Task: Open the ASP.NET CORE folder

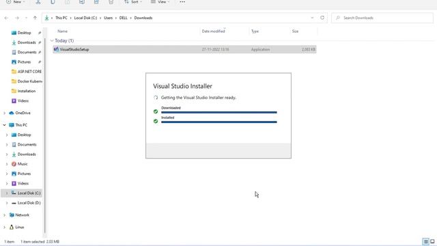Action: coord(27,72)
